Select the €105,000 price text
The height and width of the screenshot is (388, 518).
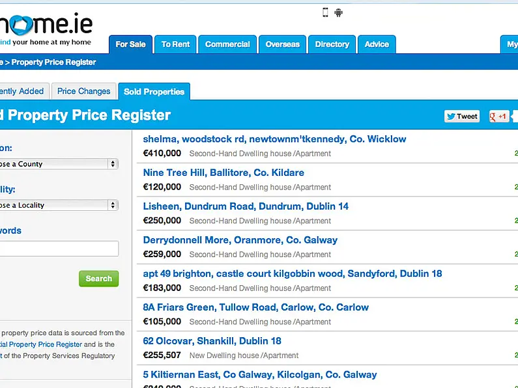(x=162, y=322)
